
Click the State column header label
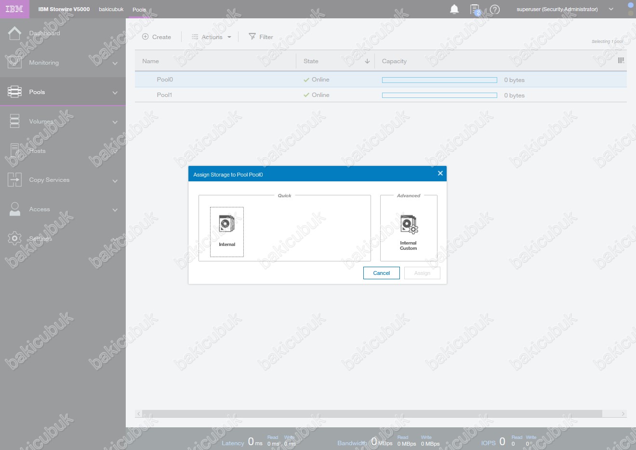click(311, 61)
